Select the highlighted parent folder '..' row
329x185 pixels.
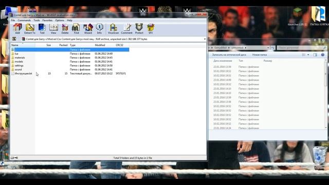70,49
